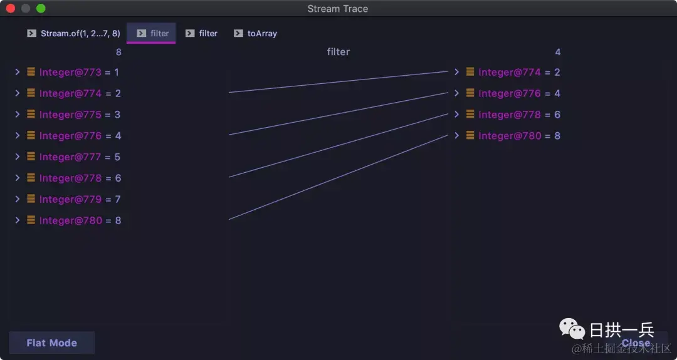Click the input count 8 label

point(118,52)
